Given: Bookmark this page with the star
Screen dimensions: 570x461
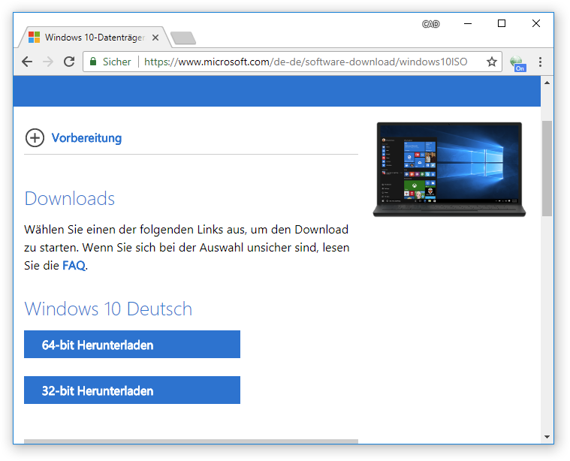Looking at the screenshot, I should tap(492, 62).
